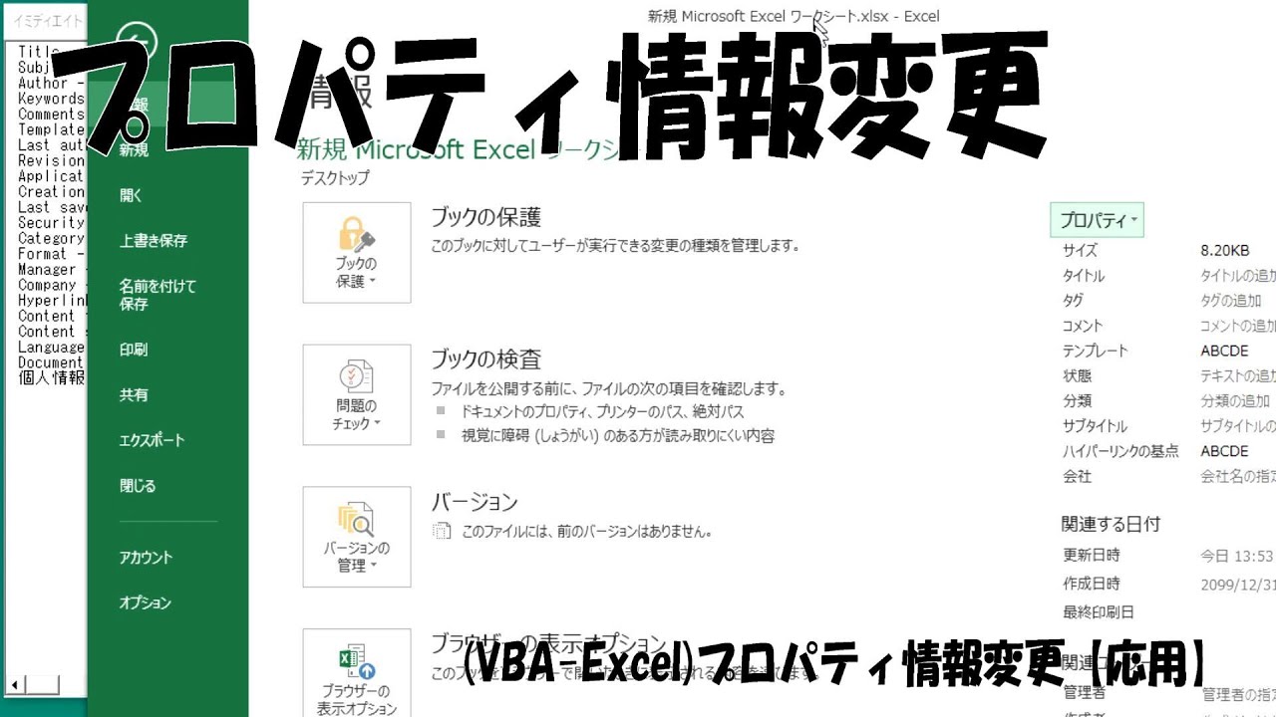1276x717 pixels.
Task: Click the Keywords row in left window
Action: 51,99
